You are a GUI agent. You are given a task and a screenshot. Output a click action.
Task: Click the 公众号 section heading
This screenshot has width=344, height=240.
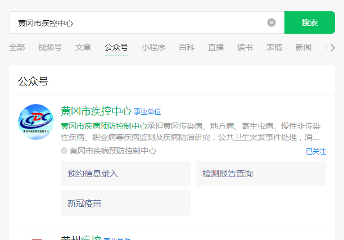tap(33, 81)
